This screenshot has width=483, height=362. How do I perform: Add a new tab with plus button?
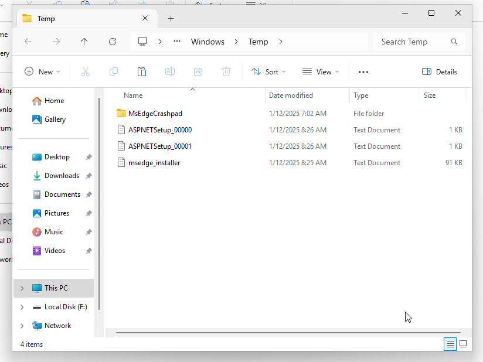(171, 19)
